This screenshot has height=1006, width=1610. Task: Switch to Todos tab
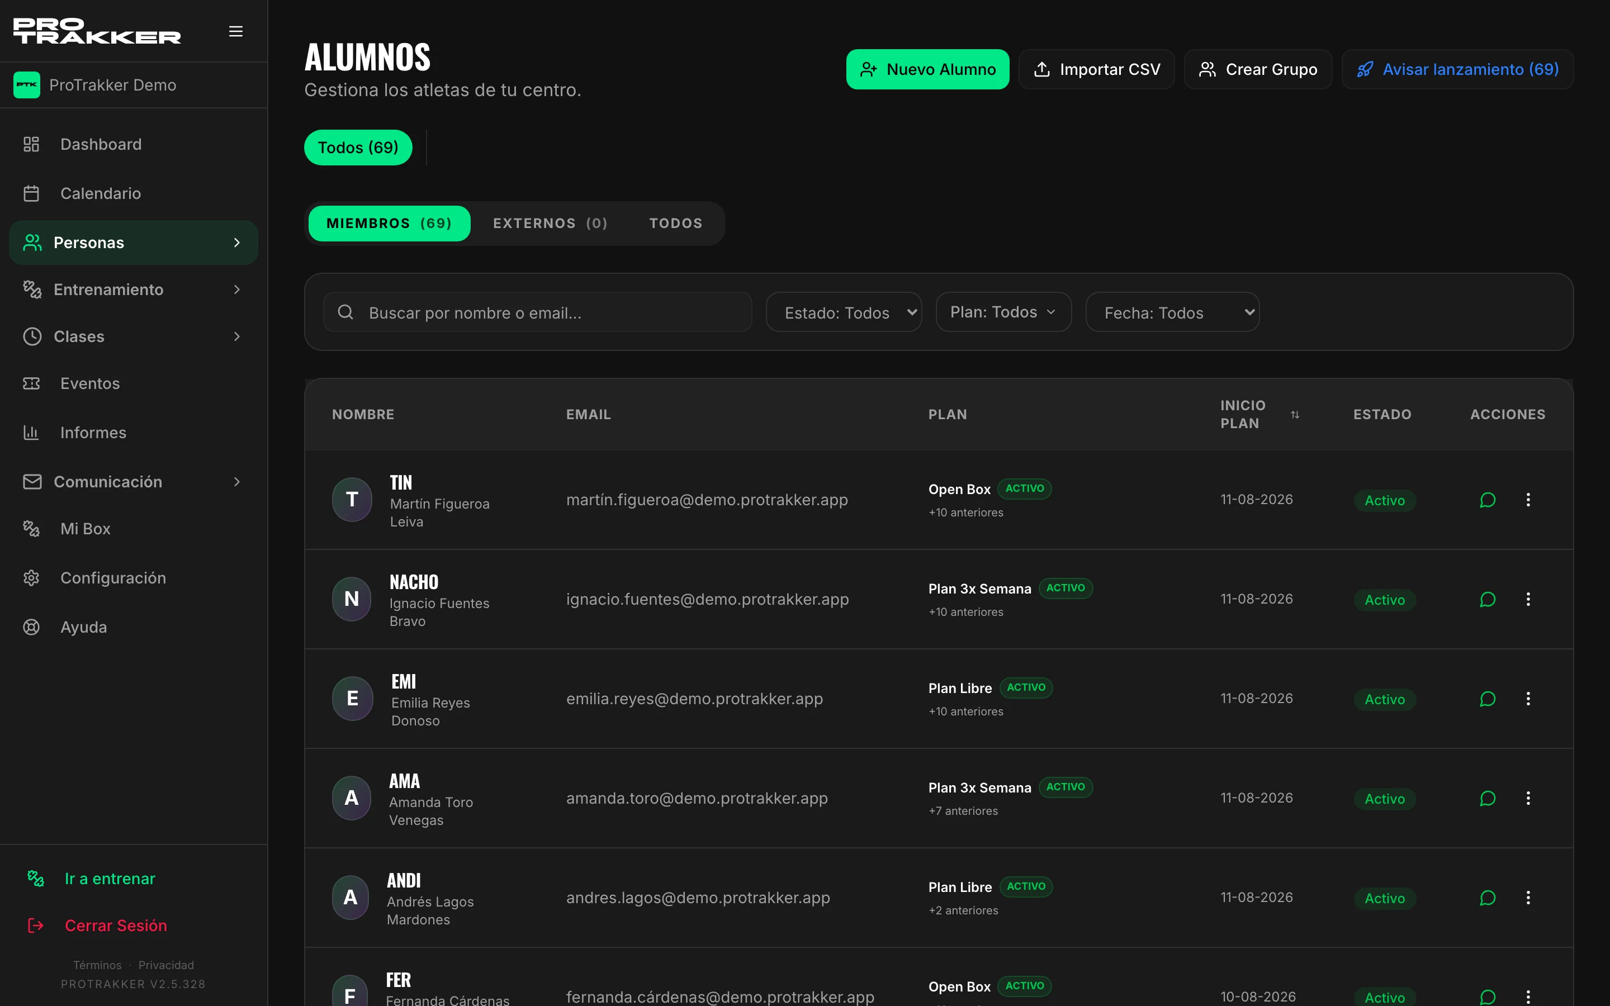(x=676, y=224)
